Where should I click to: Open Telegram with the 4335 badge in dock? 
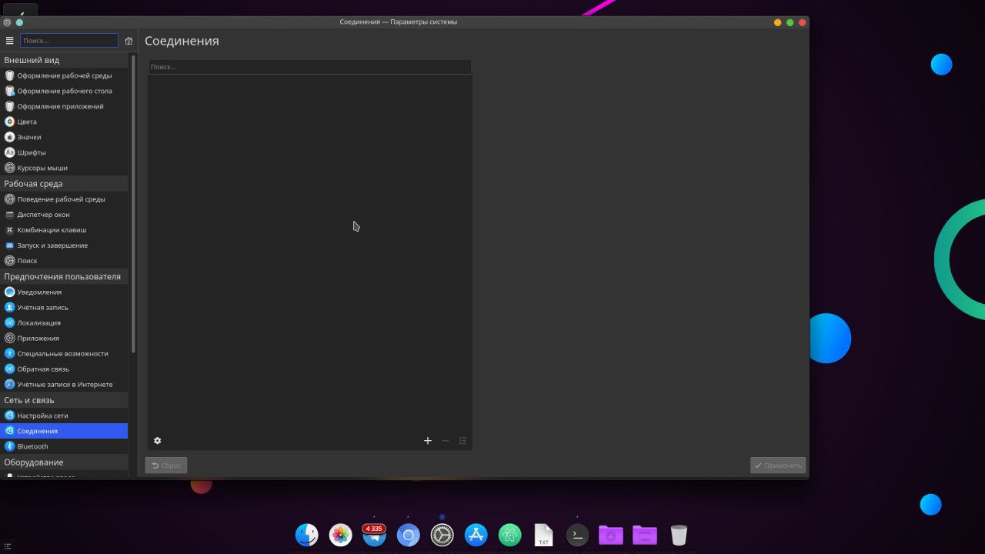(375, 535)
